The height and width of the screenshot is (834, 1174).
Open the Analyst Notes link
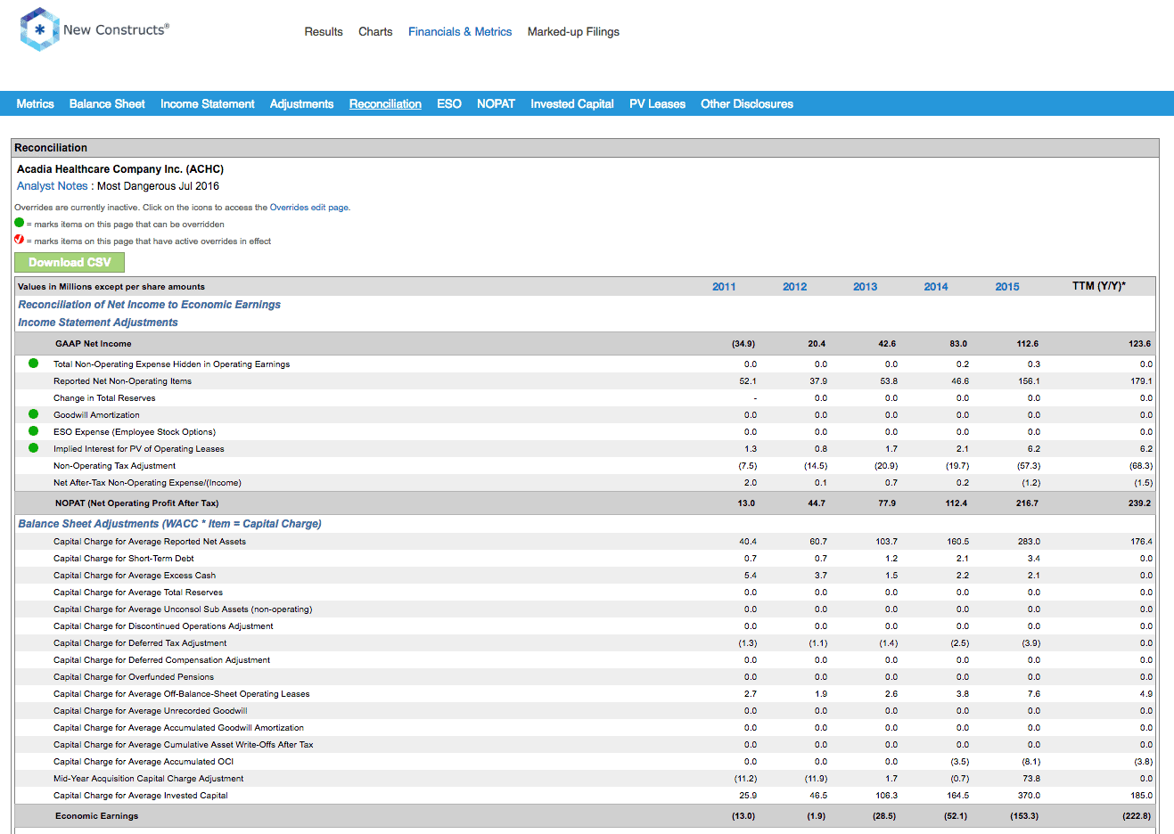(53, 186)
